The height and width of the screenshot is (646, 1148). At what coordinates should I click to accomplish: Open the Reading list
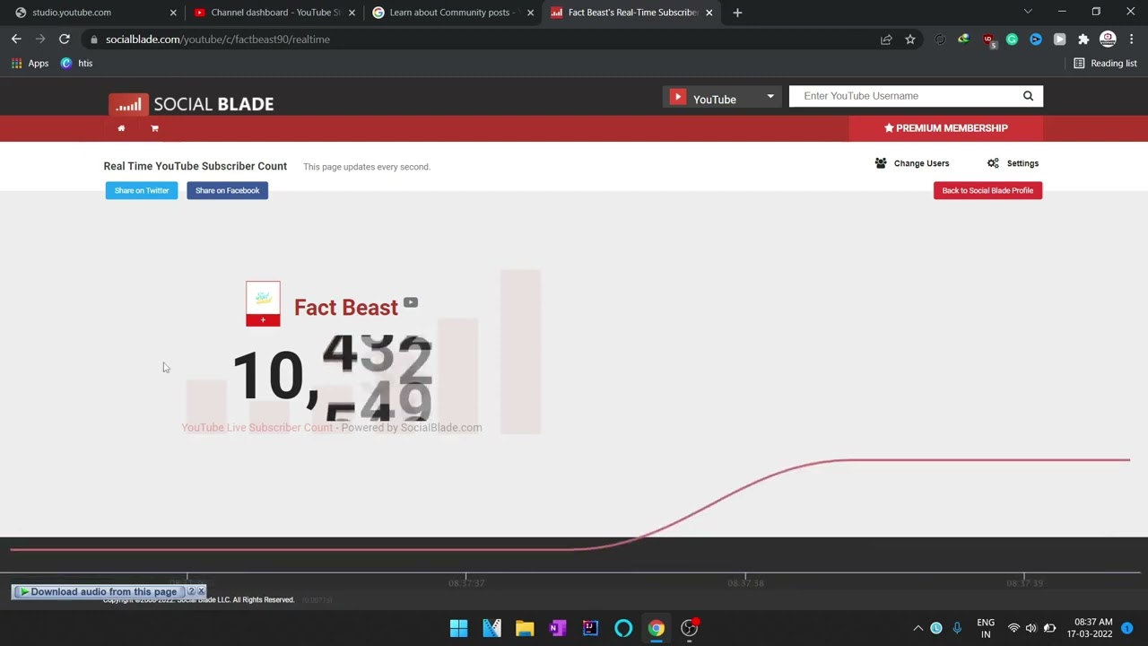1105,64
